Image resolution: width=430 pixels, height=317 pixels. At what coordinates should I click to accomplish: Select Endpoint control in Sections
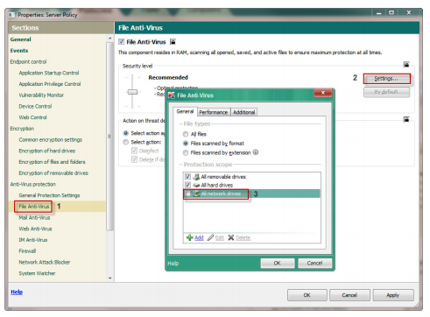pos(28,61)
